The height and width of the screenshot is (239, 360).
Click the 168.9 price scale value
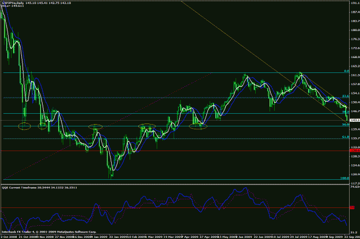pos(355,57)
